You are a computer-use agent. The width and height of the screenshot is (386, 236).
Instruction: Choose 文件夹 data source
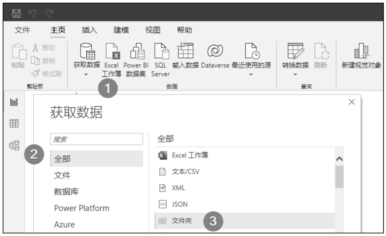[245, 221]
